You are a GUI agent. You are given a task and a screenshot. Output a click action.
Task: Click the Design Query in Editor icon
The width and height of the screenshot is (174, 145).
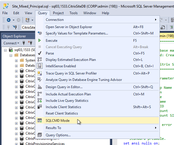click(x=40, y=87)
